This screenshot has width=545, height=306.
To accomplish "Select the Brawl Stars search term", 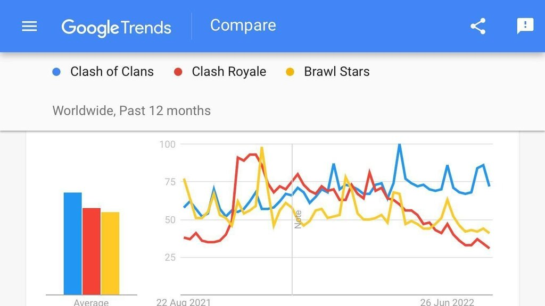I will click(336, 72).
